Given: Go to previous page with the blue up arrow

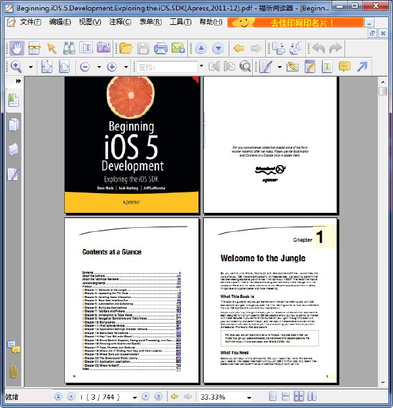Looking at the screenshot, I should pyautogui.click(x=200, y=48).
